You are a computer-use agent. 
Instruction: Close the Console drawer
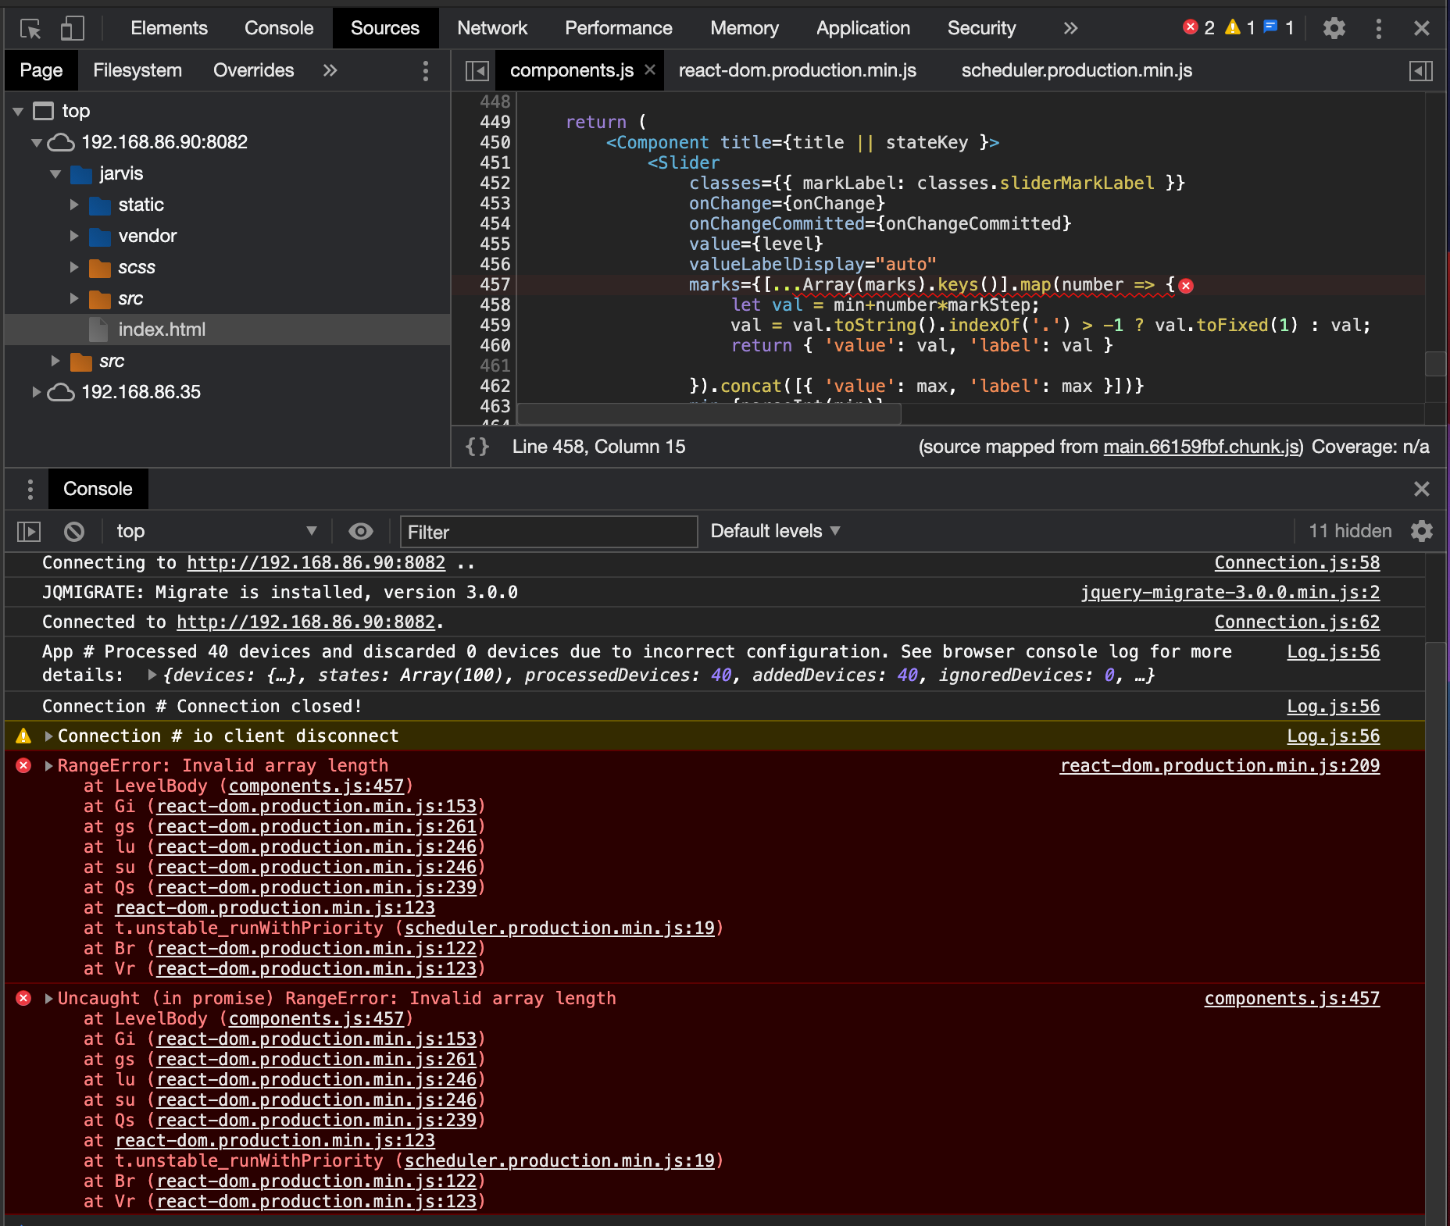tap(1421, 489)
